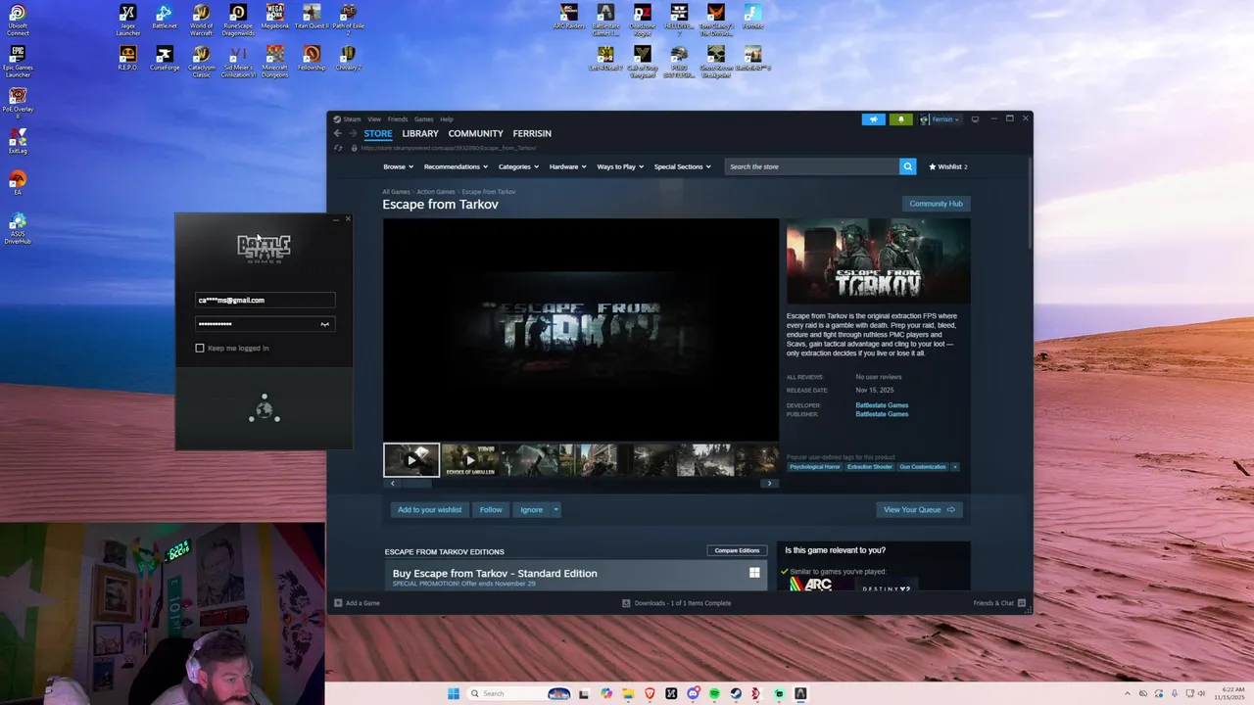Click the Search the store input
Image resolution: width=1254 pixels, height=705 pixels.
tap(812, 166)
